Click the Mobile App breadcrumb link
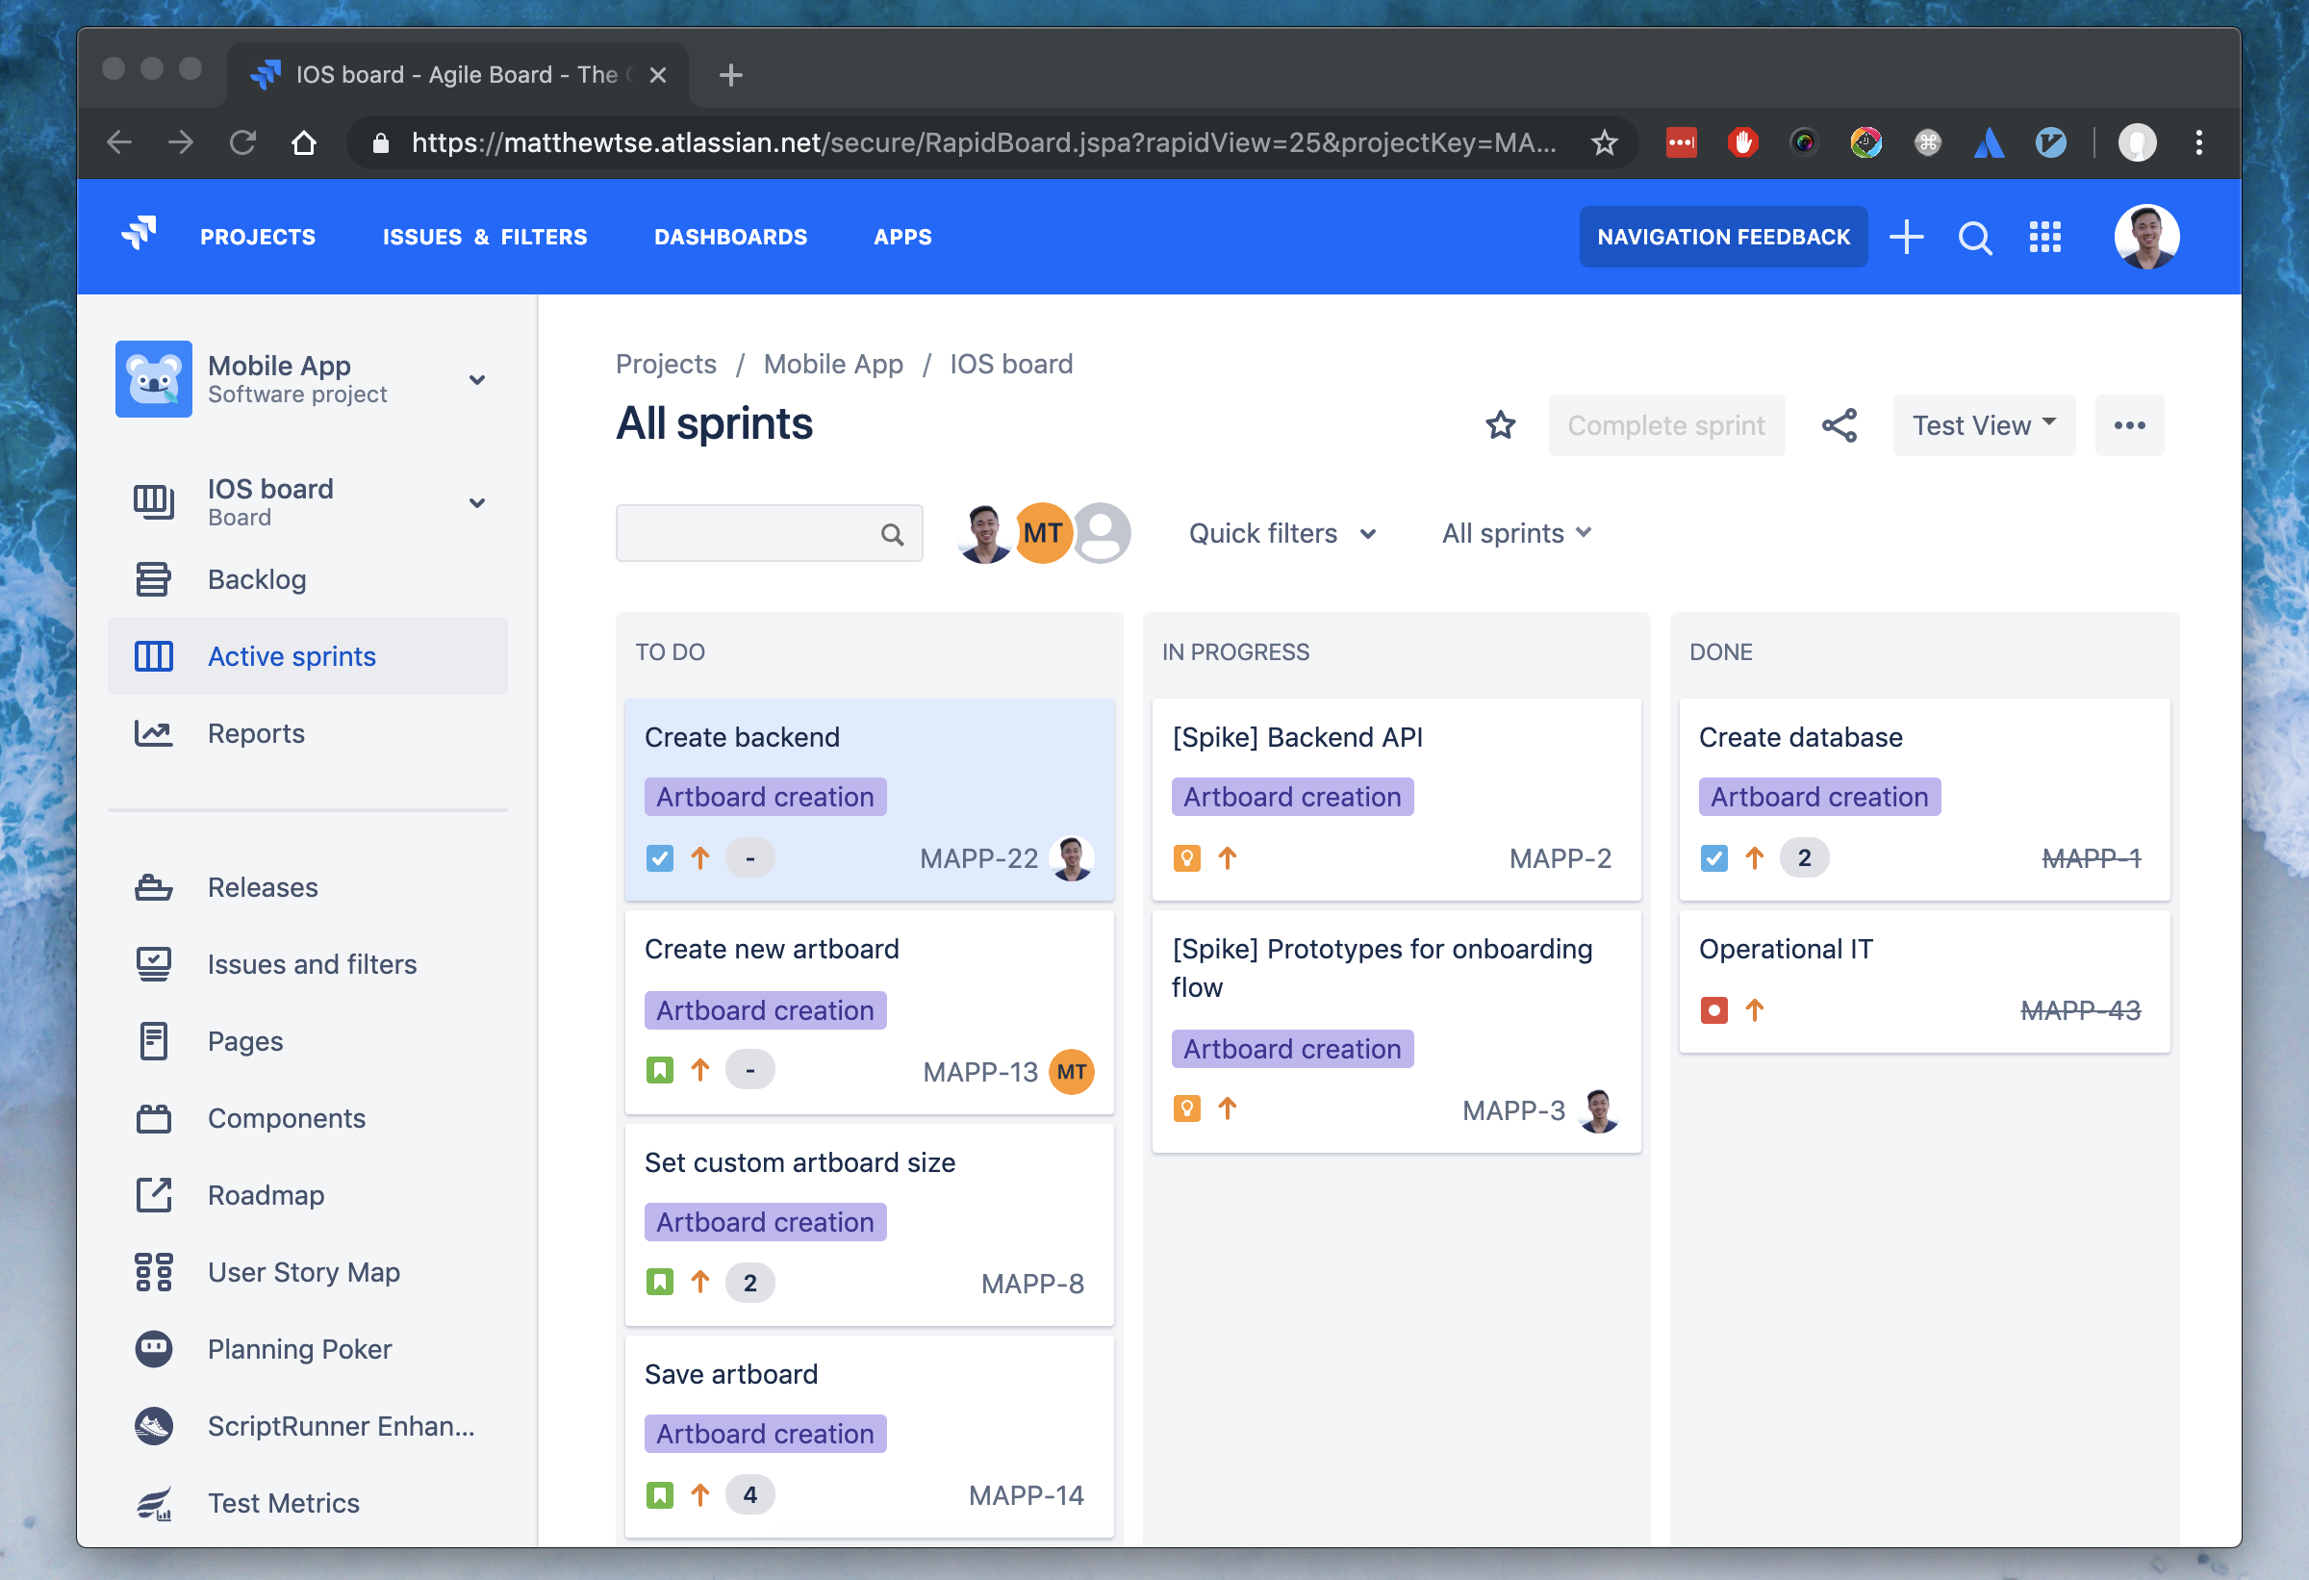Image resolution: width=2309 pixels, height=1580 pixels. click(832, 364)
